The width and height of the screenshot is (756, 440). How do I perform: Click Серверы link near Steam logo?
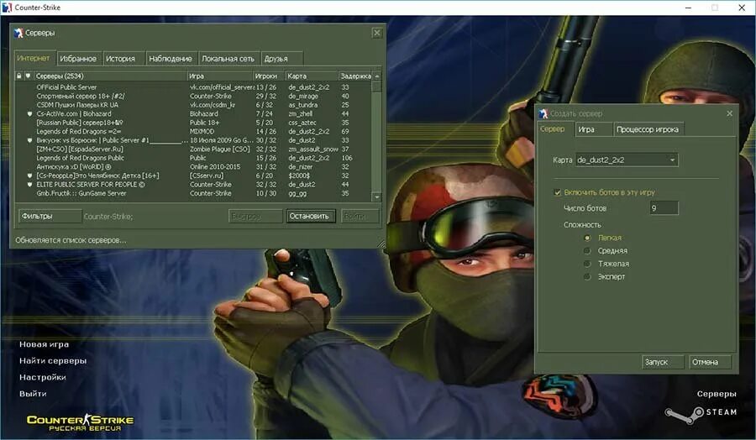tap(717, 394)
